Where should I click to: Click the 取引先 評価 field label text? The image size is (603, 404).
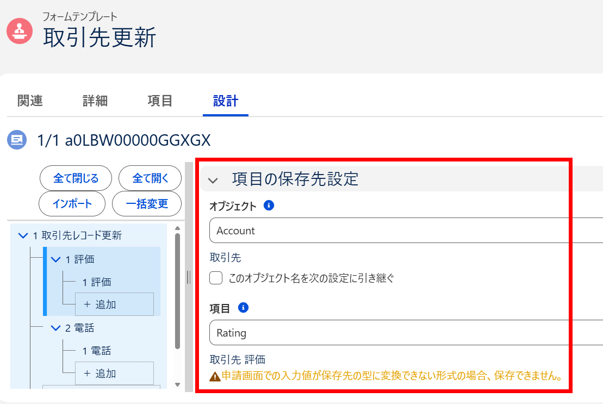238,359
